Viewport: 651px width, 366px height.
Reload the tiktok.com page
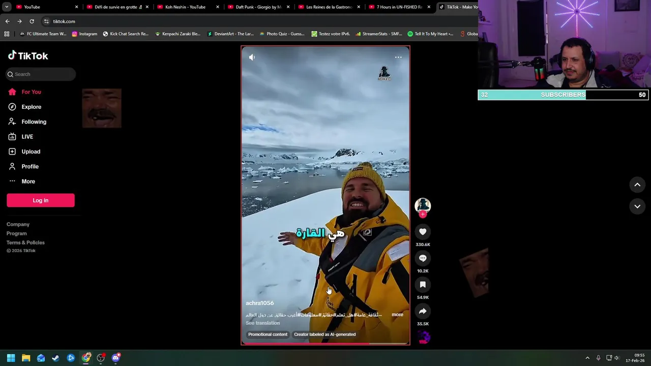(x=32, y=21)
